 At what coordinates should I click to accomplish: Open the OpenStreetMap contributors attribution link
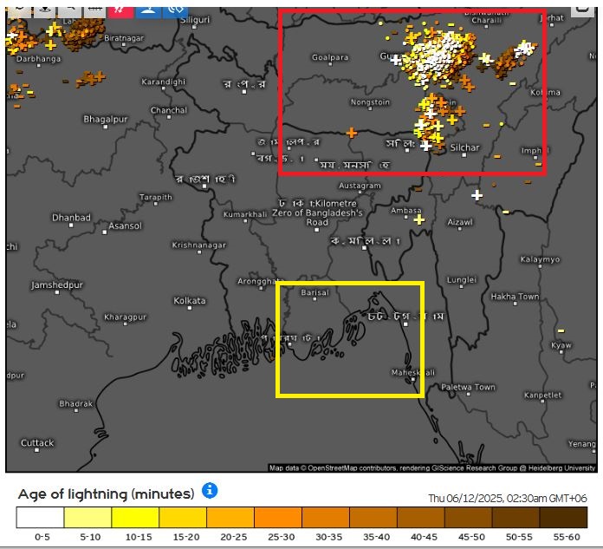pos(352,468)
